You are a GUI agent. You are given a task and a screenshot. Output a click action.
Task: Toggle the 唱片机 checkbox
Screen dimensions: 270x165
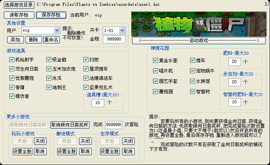coord(155,71)
